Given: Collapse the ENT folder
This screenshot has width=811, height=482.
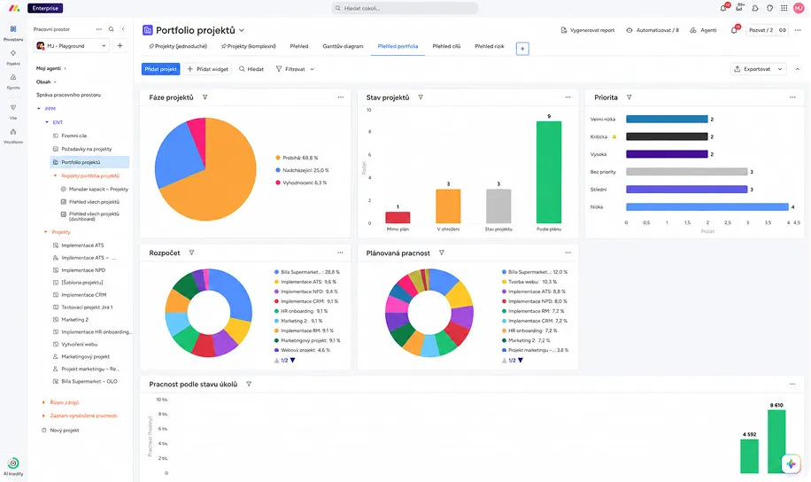Looking at the screenshot, I should click(47, 122).
